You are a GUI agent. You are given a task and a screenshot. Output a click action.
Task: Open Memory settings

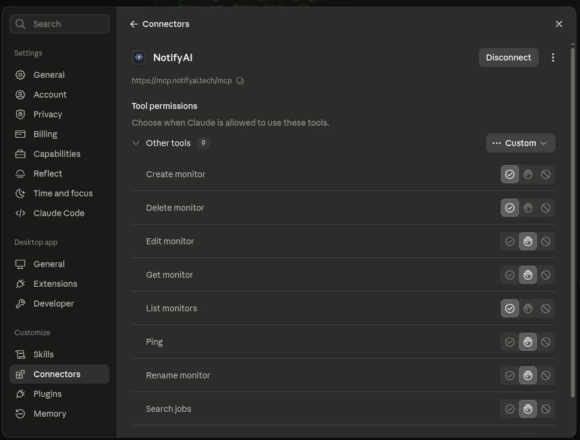tap(59, 414)
